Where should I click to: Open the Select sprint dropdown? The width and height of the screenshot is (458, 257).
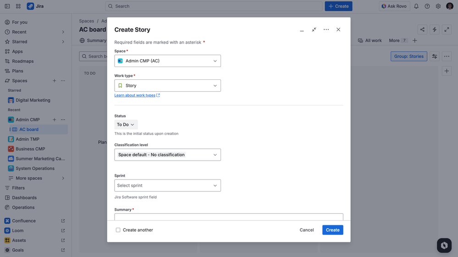point(167,185)
